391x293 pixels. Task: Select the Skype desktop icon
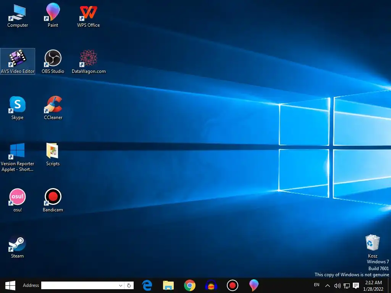pos(18,108)
